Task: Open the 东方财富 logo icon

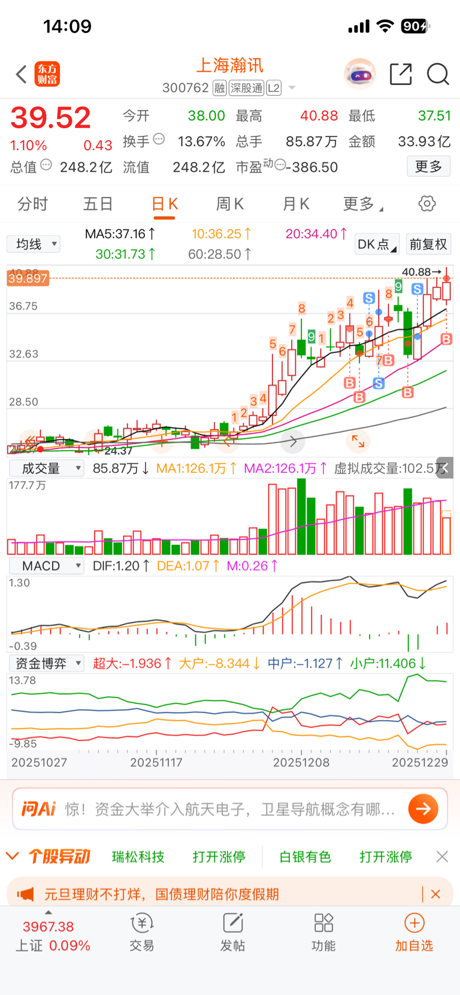Action: tap(47, 74)
